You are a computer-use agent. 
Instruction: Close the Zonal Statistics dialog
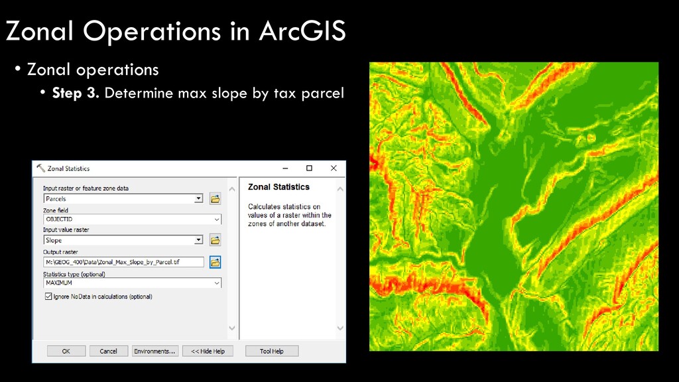click(x=334, y=168)
